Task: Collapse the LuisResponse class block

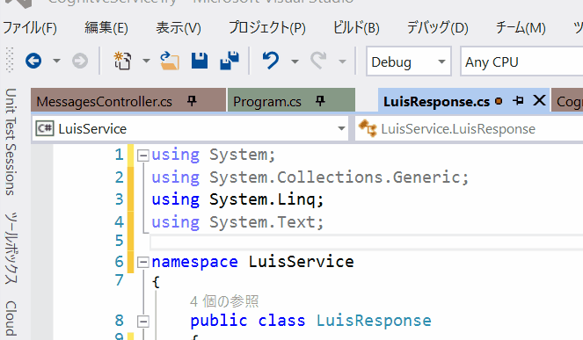Action: coord(143,321)
